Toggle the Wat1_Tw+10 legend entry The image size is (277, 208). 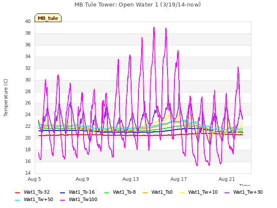coord(199,192)
